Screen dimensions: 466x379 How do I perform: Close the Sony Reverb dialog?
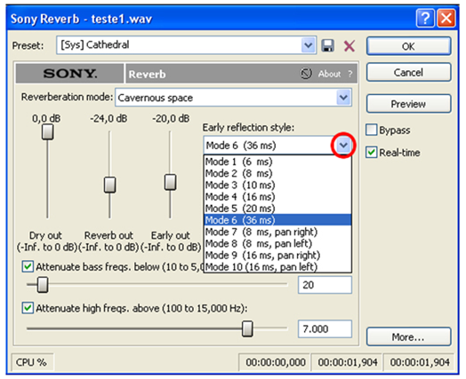(x=446, y=19)
